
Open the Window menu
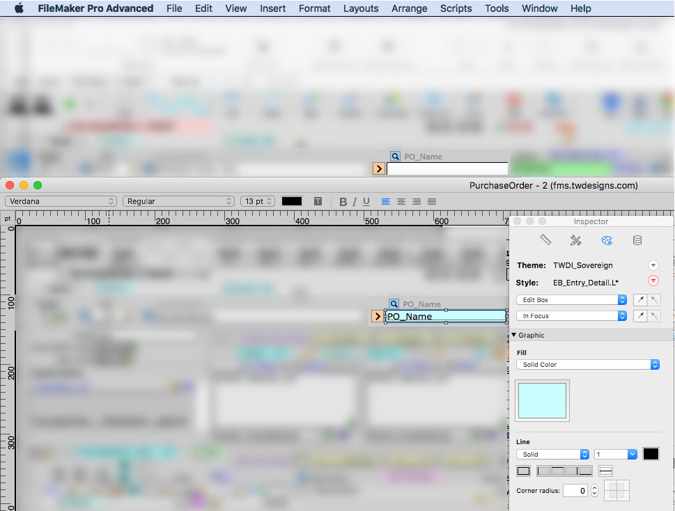tap(539, 8)
